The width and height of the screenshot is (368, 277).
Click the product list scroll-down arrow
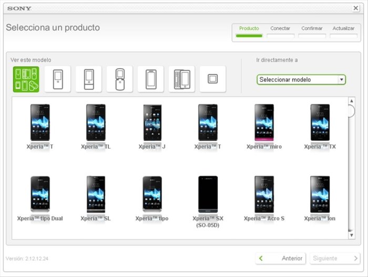[352, 236]
